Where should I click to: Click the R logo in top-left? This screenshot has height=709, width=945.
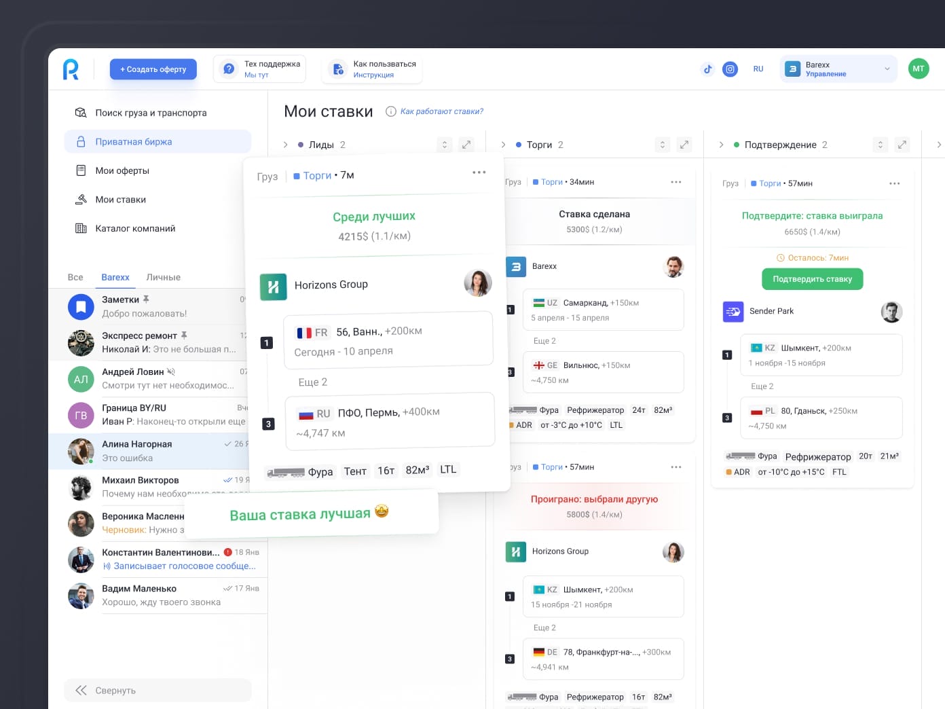click(71, 69)
